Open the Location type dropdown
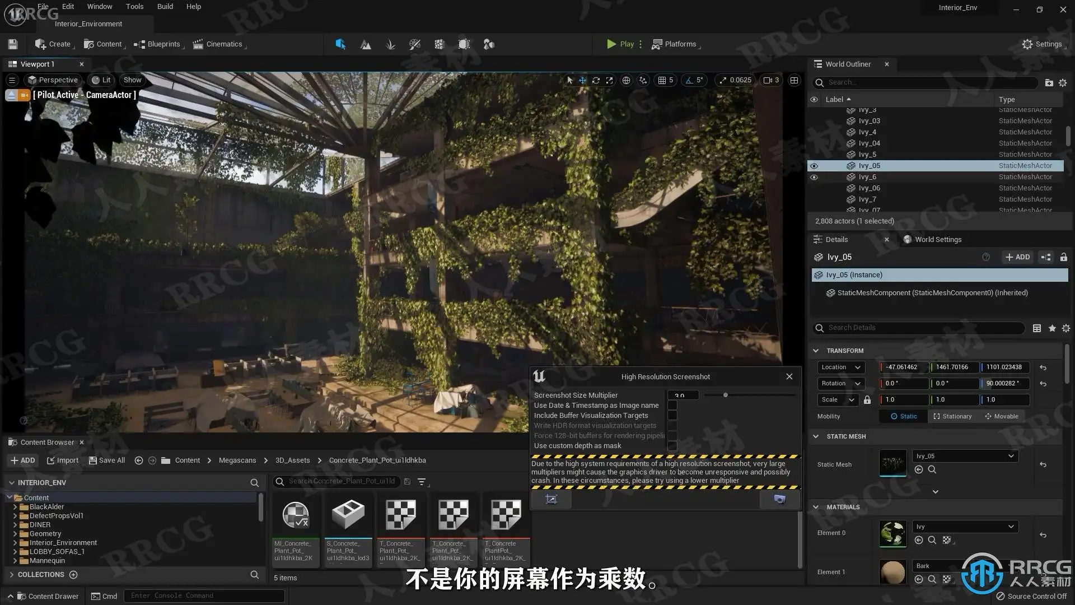This screenshot has width=1075, height=605. (841, 367)
